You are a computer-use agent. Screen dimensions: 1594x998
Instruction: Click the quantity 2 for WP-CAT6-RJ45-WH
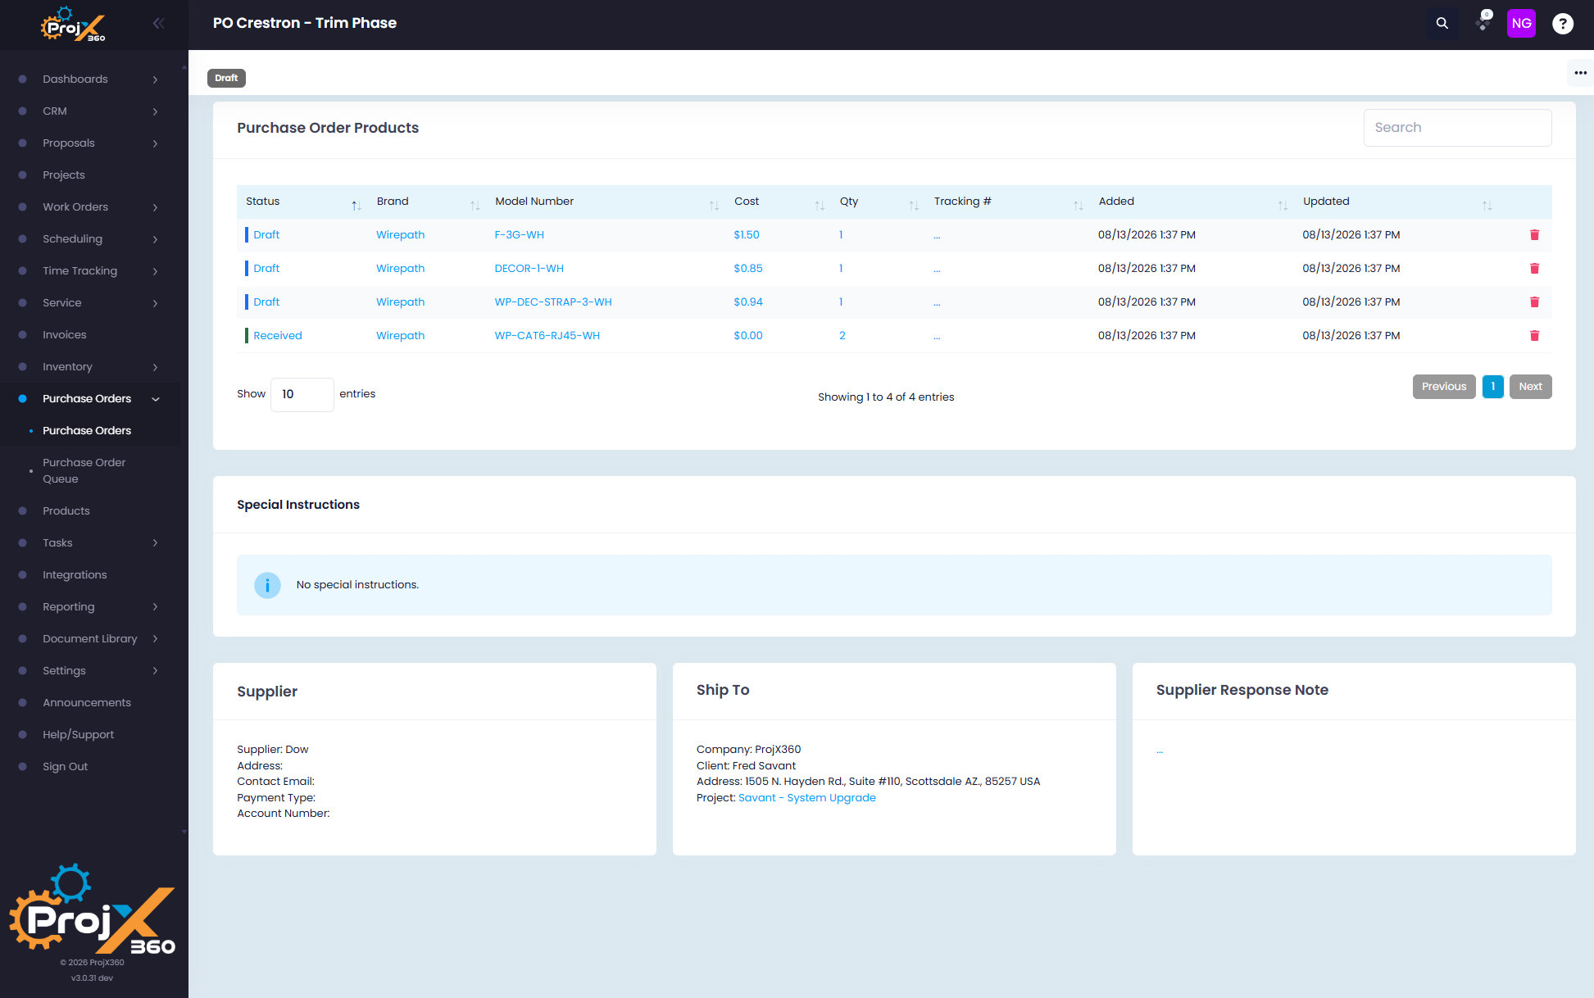[x=842, y=336]
